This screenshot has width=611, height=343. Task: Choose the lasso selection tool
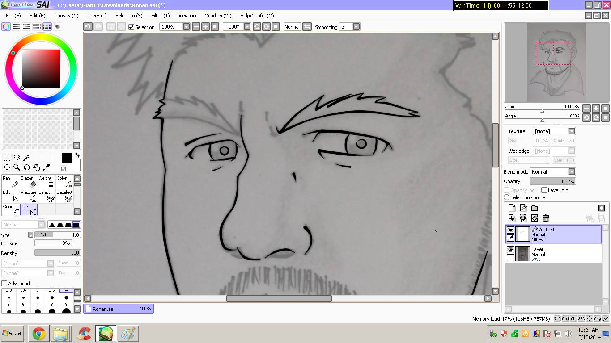17,158
